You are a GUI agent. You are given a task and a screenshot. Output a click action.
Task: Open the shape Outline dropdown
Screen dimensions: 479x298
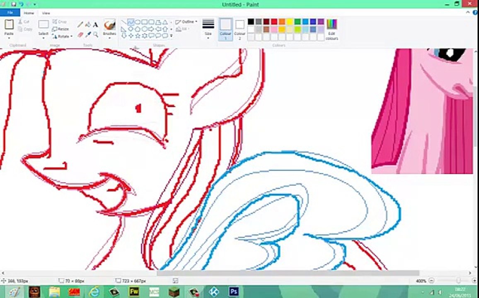click(x=186, y=22)
